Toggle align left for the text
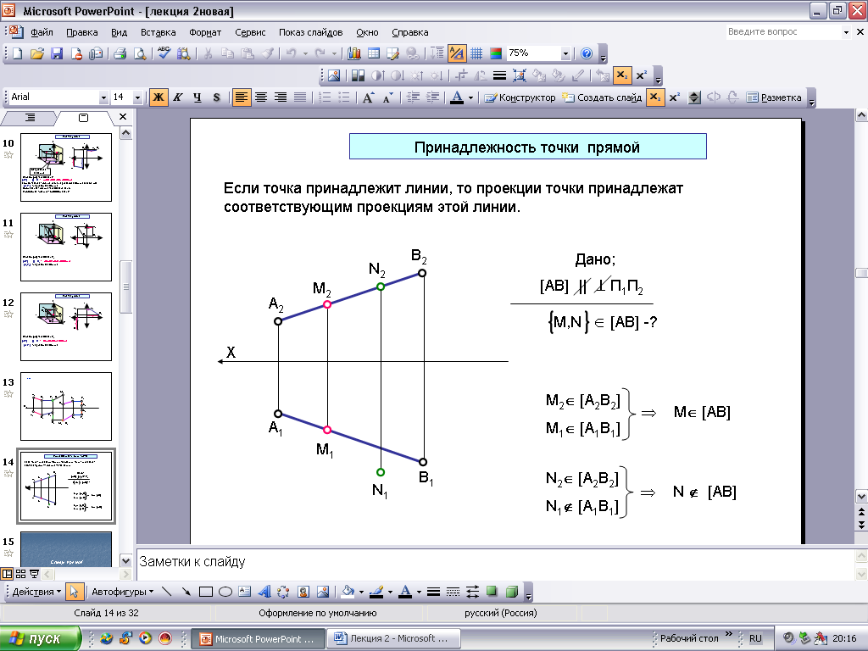This screenshot has width=868, height=651. (241, 97)
